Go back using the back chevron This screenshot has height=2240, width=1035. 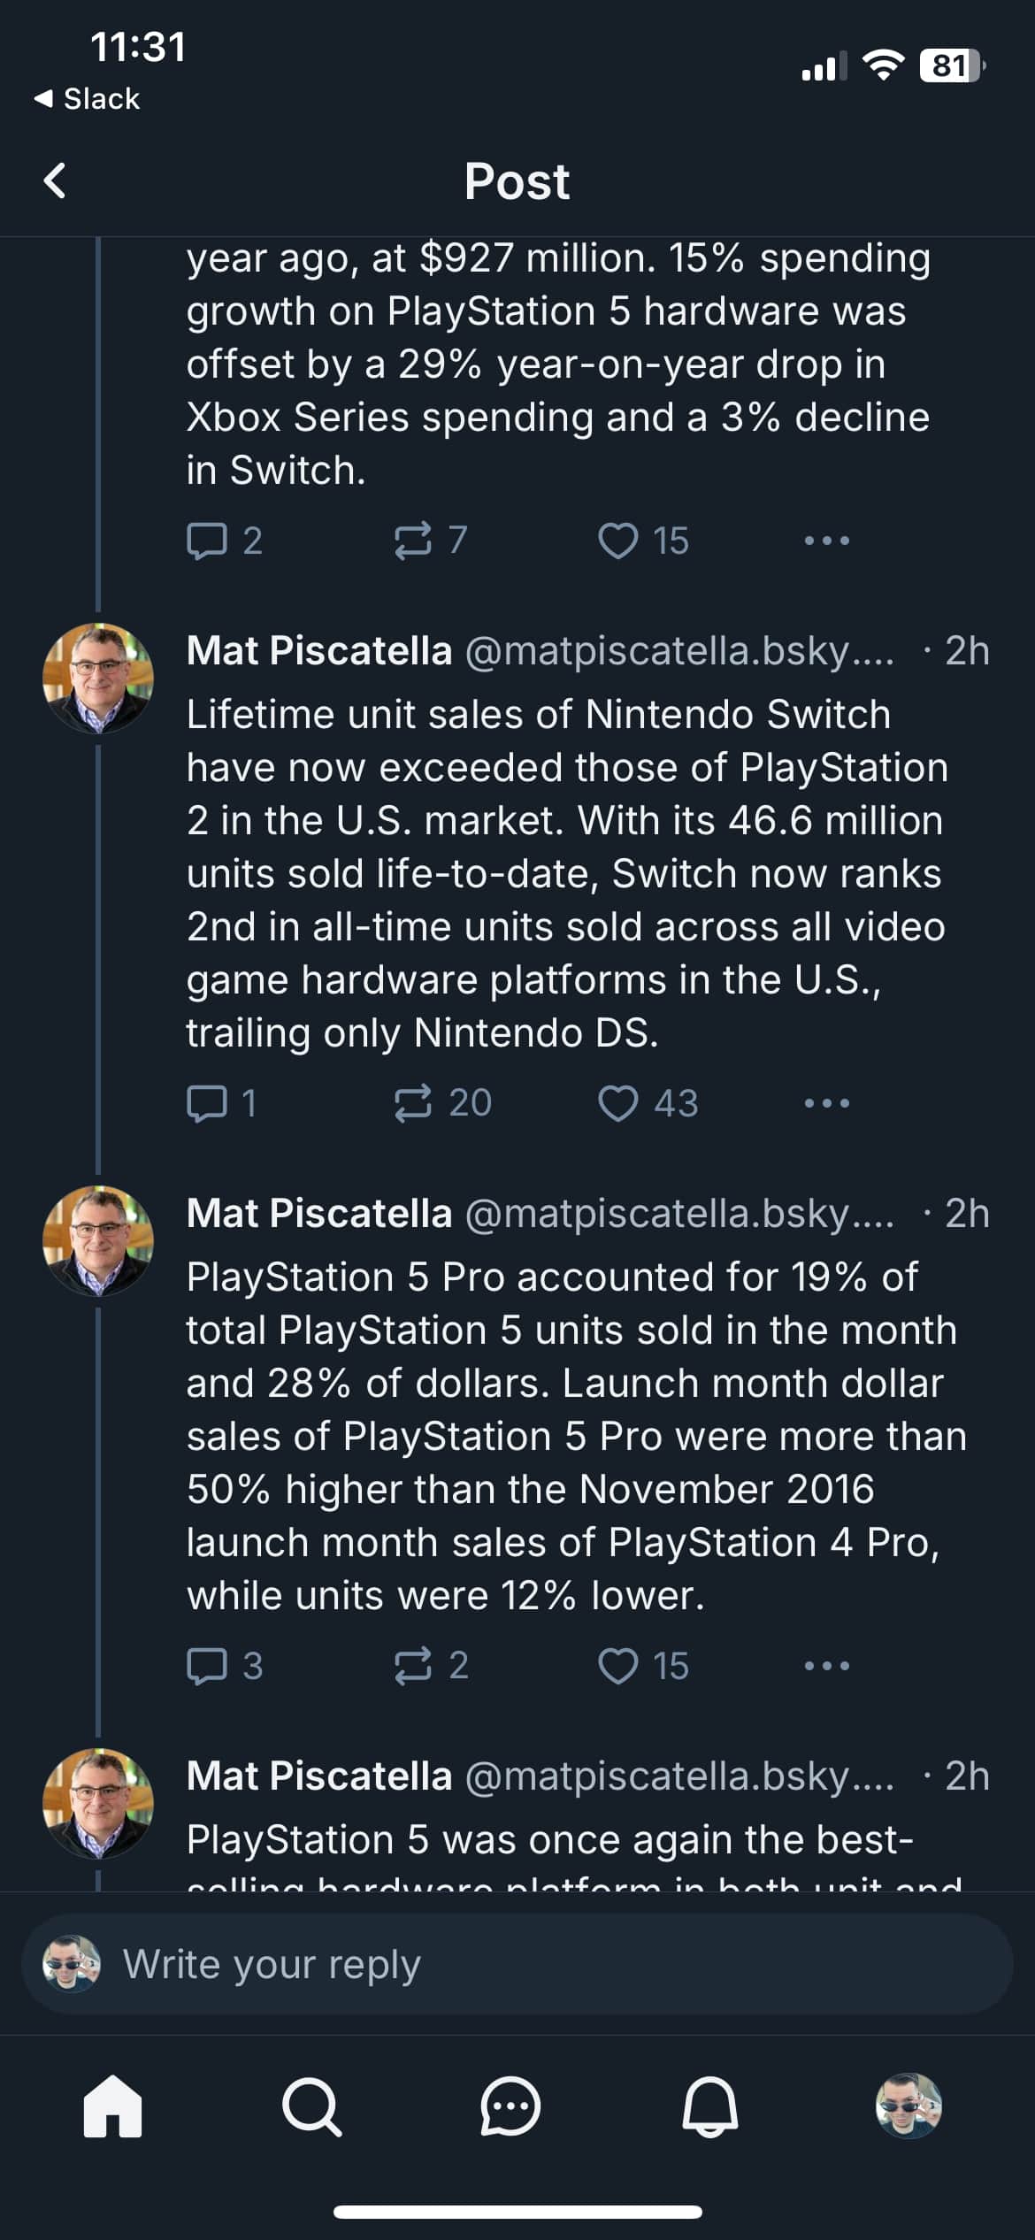[55, 181]
